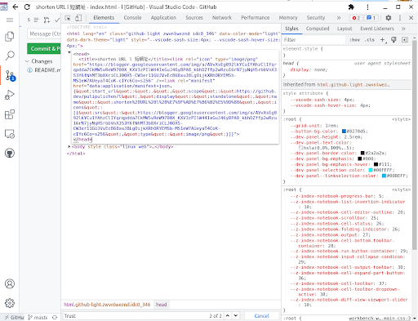Go to next search match arrow

(236, 316)
